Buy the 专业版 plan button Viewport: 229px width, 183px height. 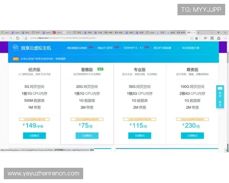click(140, 136)
